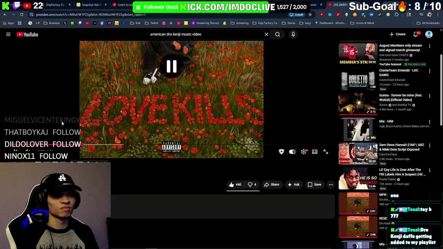Dislike the video showing 4 dislikes
The width and height of the screenshot is (443, 249).
point(252,184)
